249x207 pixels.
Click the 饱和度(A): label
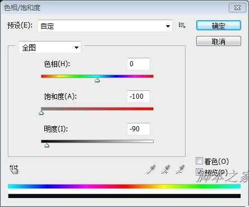60,96
